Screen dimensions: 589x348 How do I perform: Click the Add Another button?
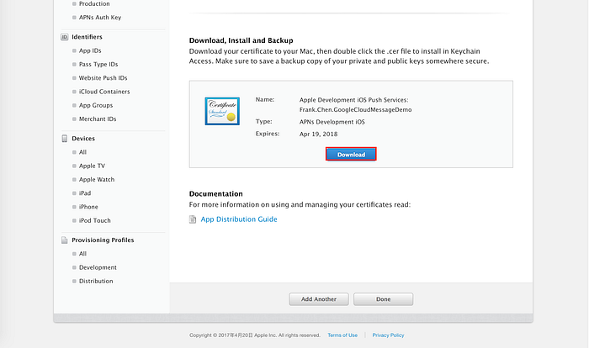pos(319,299)
